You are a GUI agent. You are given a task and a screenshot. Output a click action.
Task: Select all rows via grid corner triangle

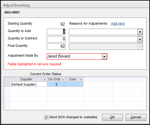pyautogui.click(x=7, y=79)
